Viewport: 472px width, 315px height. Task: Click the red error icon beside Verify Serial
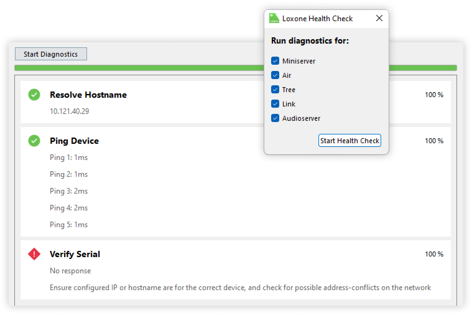click(x=34, y=254)
